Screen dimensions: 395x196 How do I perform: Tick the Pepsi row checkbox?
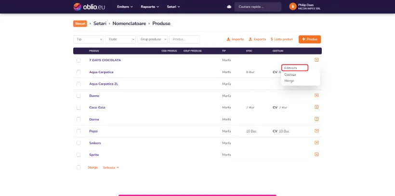(79, 131)
